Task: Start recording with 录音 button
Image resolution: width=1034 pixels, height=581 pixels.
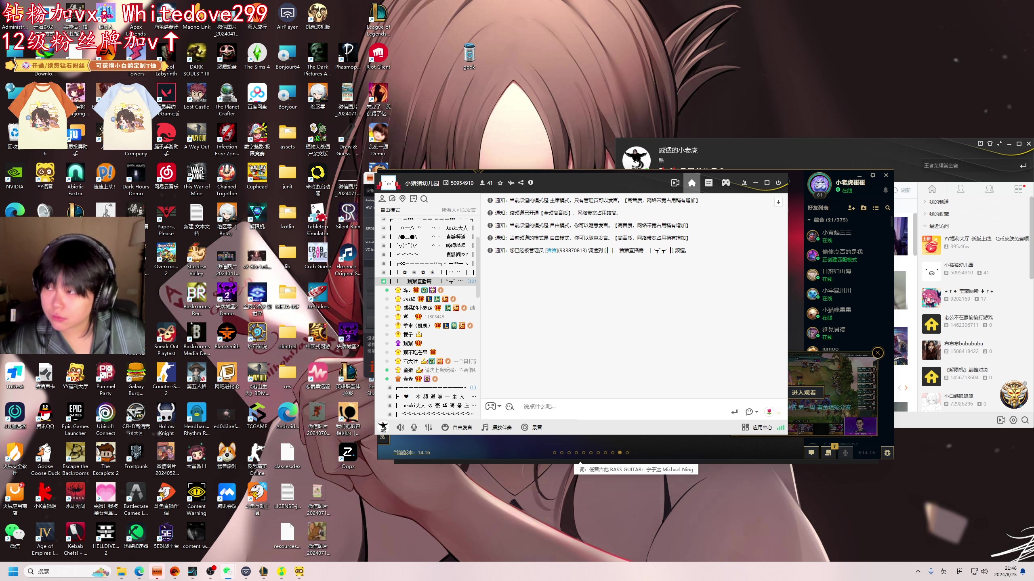Action: pos(532,427)
